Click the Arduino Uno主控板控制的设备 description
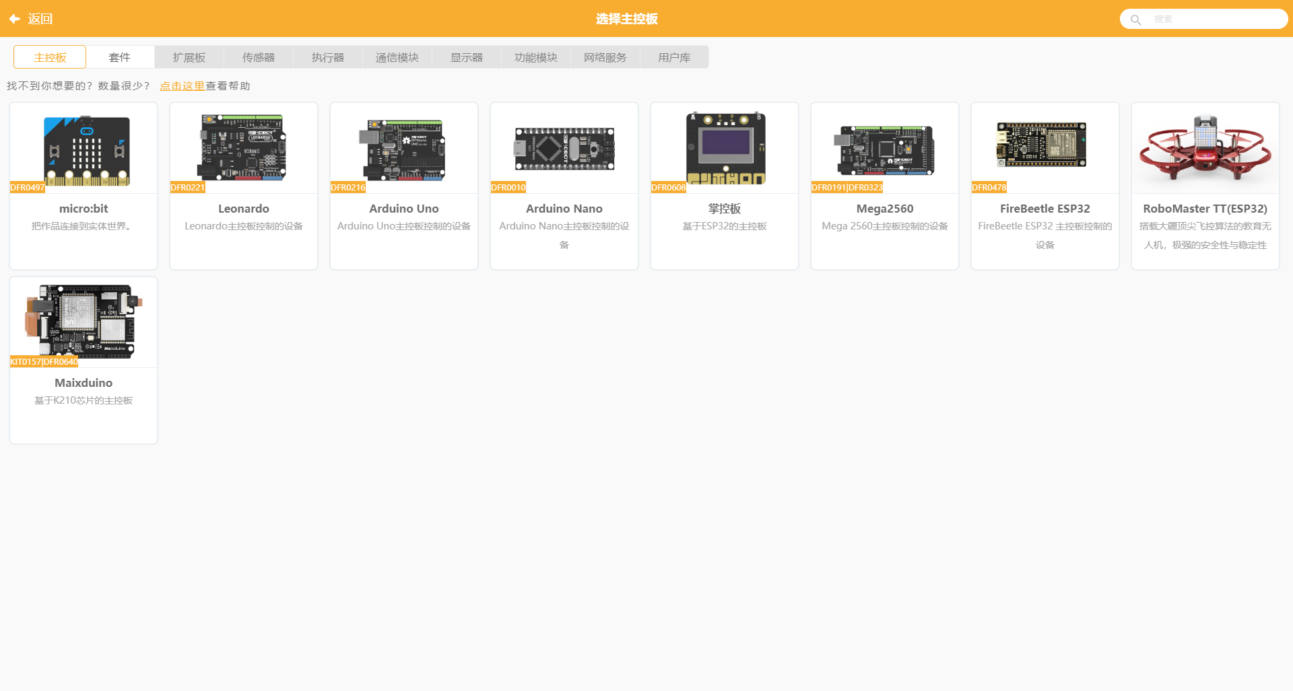The image size is (1293, 691). coord(404,226)
